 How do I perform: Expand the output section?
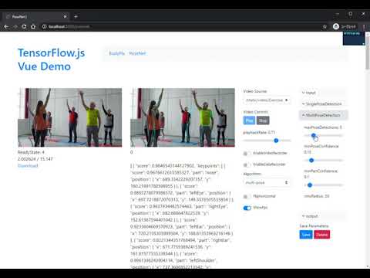pos(323,216)
